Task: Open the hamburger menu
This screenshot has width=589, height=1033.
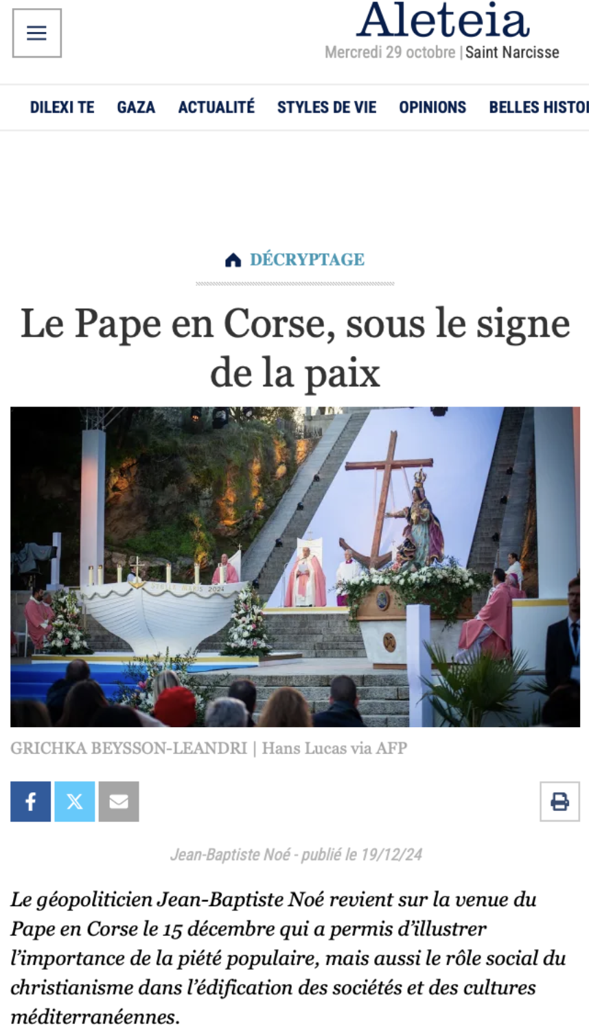Action: click(37, 33)
